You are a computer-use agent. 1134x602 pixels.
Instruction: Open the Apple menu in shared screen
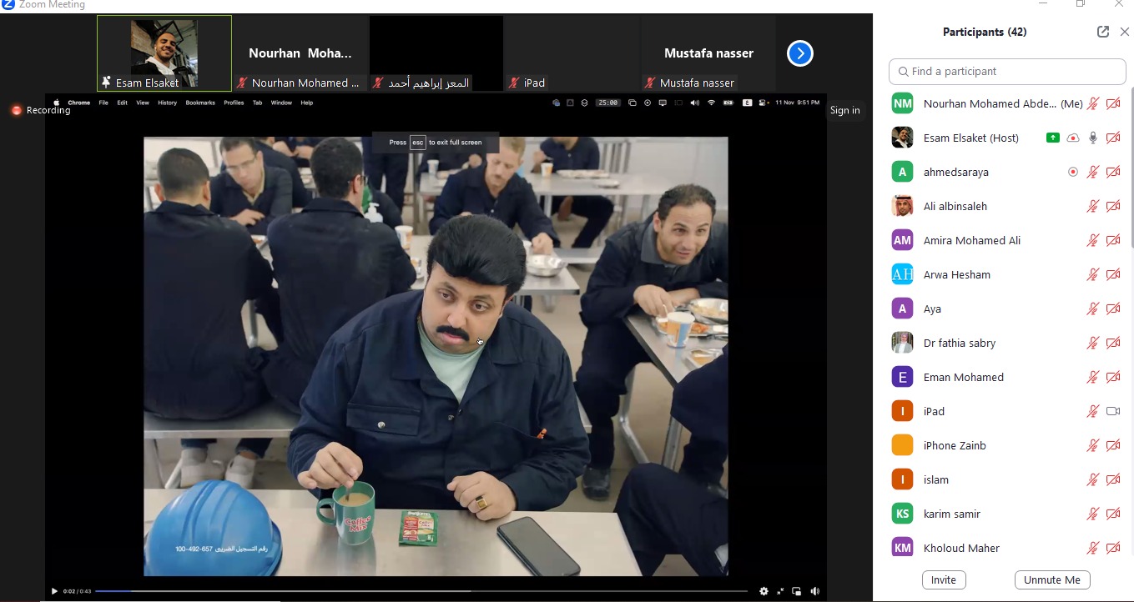[57, 103]
